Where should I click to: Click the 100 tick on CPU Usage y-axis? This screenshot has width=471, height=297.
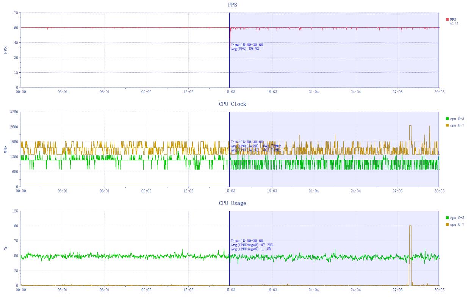click(15, 226)
